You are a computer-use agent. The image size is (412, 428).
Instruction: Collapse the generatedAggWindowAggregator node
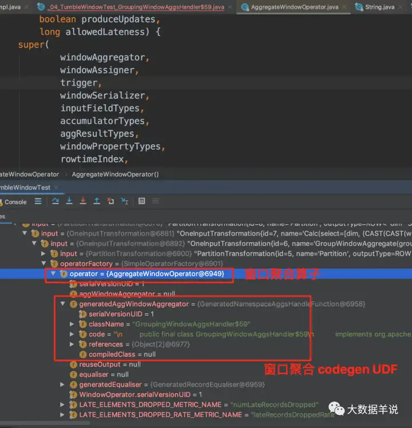point(63,304)
